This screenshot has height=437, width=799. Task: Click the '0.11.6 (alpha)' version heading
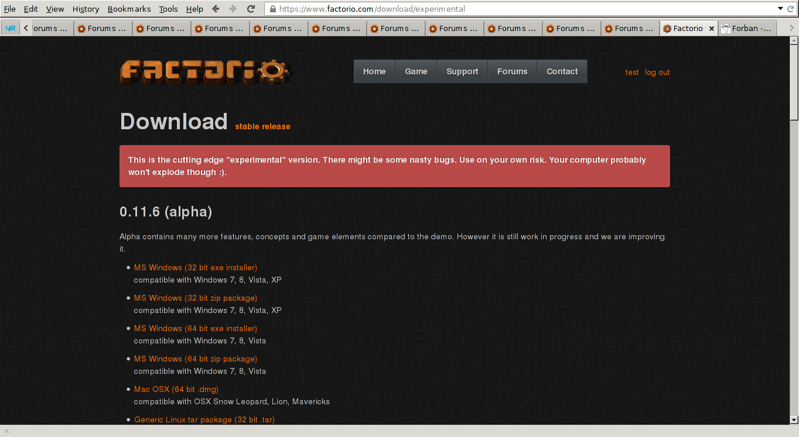tap(166, 212)
